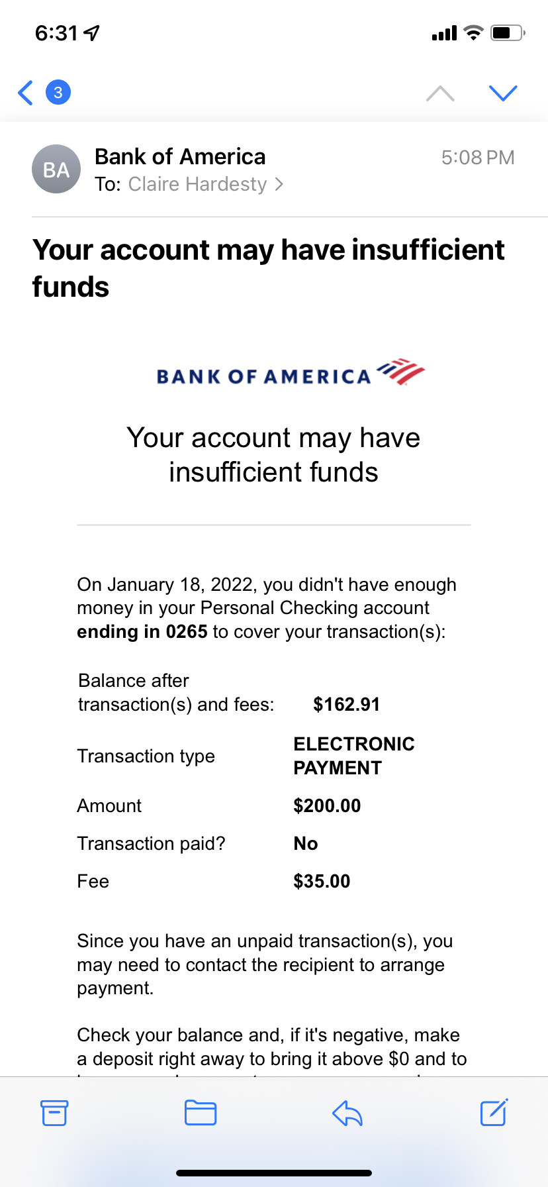Screen dimensions: 548x1187
Task: Archive this email with the archive icon
Action: point(54,1113)
